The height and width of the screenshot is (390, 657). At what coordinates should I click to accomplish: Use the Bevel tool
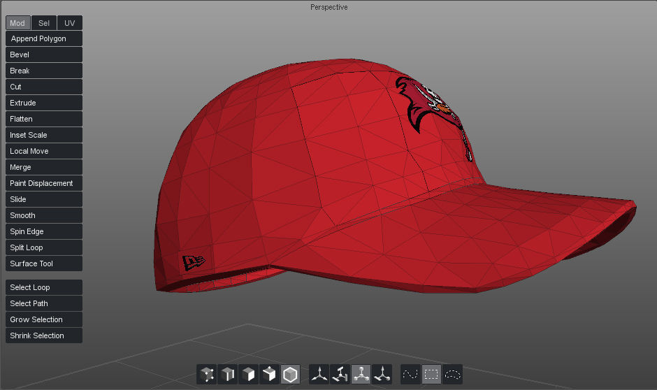pyautogui.click(x=44, y=55)
